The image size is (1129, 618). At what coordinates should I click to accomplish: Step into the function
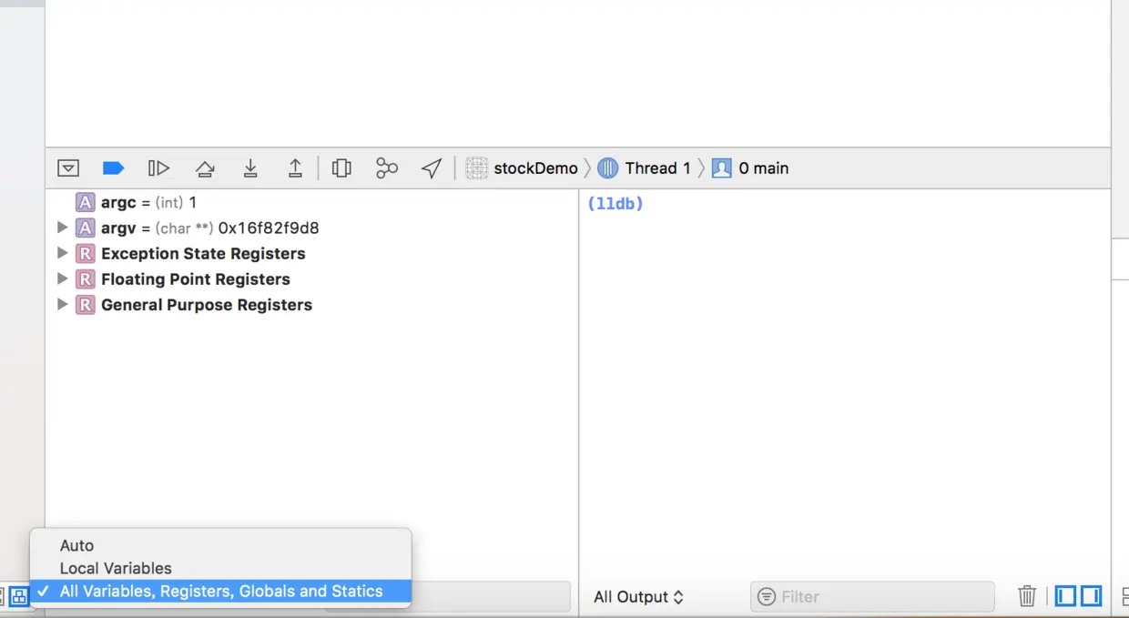coord(250,168)
